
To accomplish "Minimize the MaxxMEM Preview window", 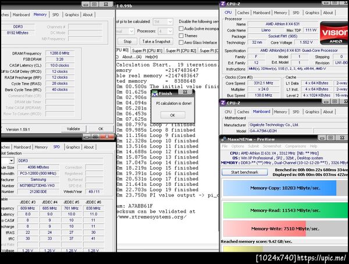I will pos(322,138).
